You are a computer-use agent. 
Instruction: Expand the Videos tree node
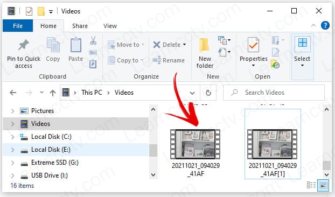pos(12,124)
